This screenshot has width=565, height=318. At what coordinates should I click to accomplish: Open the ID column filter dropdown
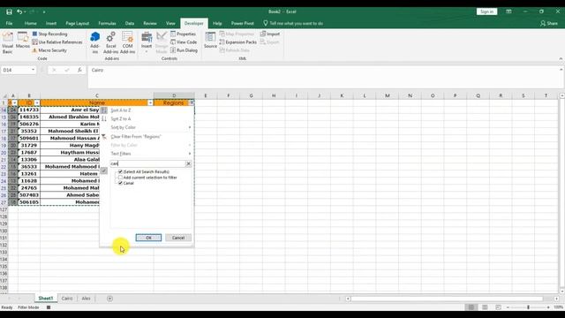pos(37,103)
